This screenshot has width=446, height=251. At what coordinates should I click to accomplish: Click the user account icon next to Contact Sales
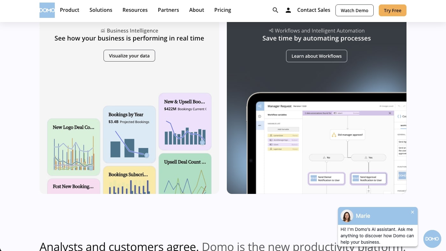click(288, 10)
